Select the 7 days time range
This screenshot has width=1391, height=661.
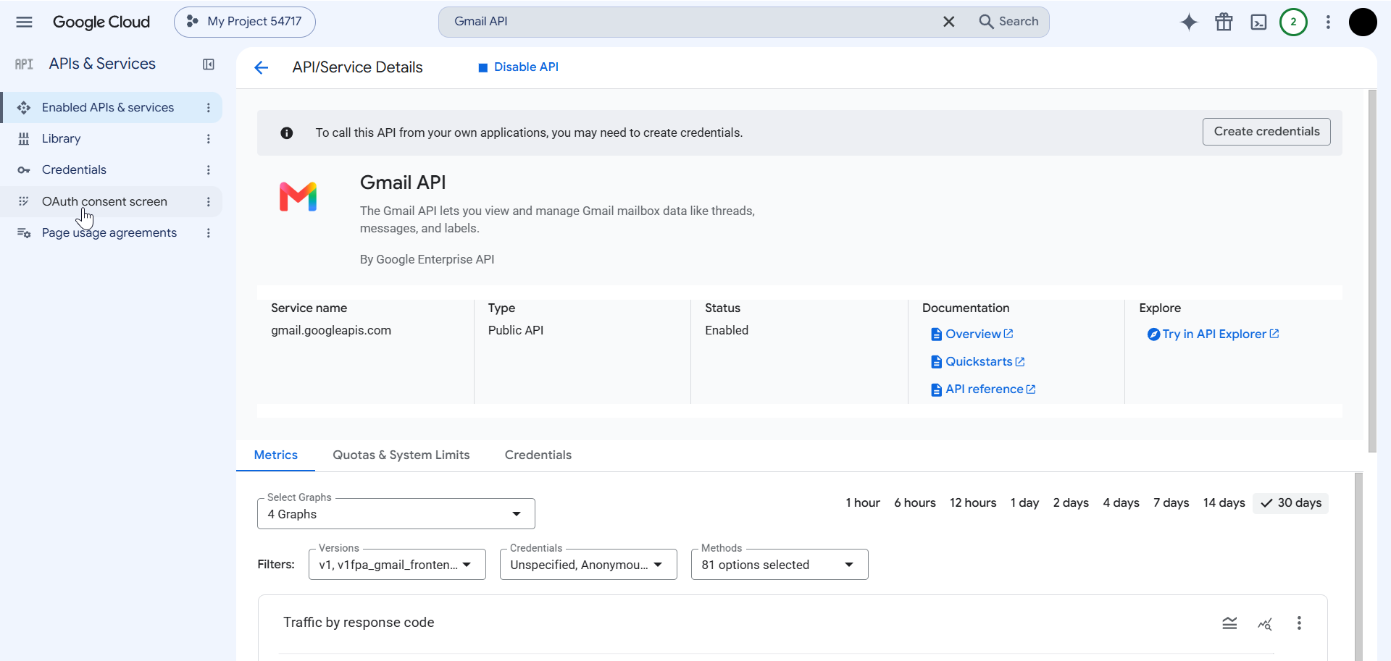point(1171,502)
